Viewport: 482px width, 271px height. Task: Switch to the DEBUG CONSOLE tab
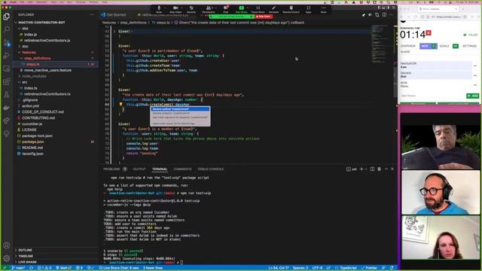point(211,169)
